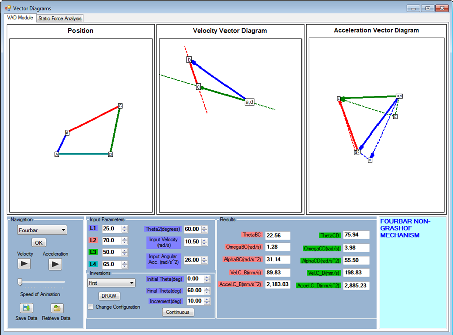Click the Velocity animation play icon
453x335 pixels.
click(x=24, y=263)
